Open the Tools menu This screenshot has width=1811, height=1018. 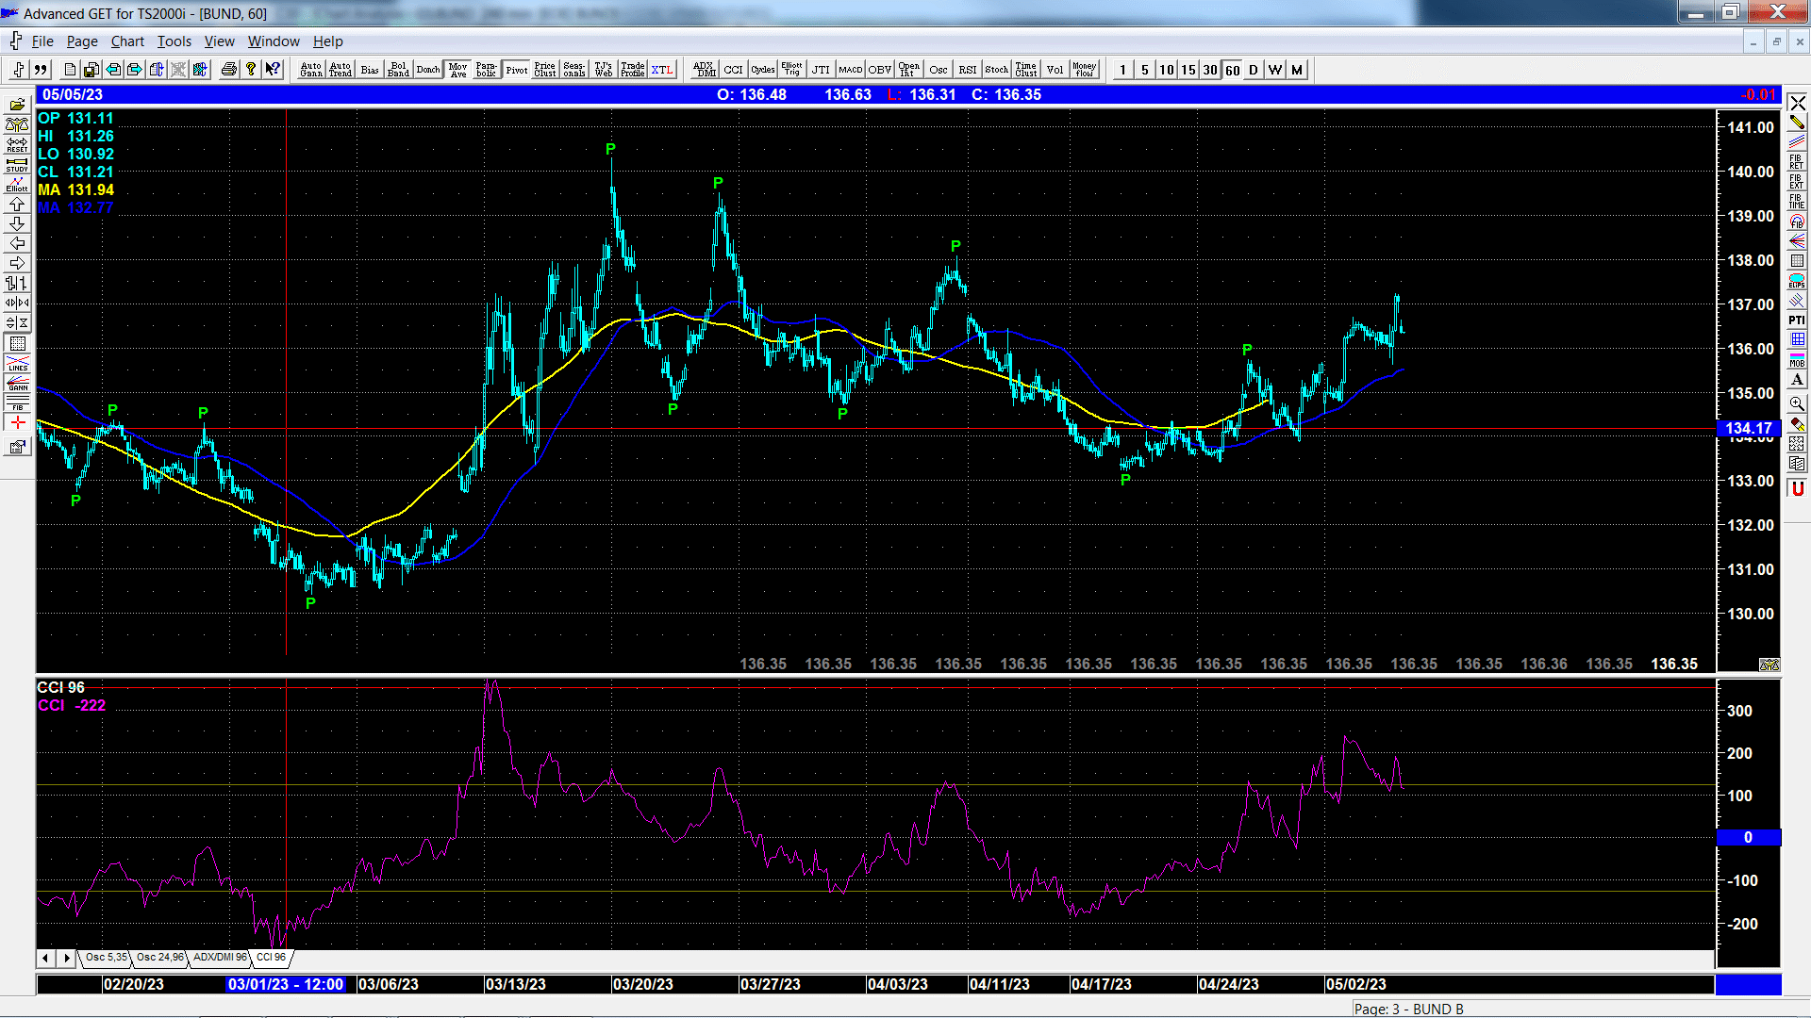pyautogui.click(x=174, y=41)
